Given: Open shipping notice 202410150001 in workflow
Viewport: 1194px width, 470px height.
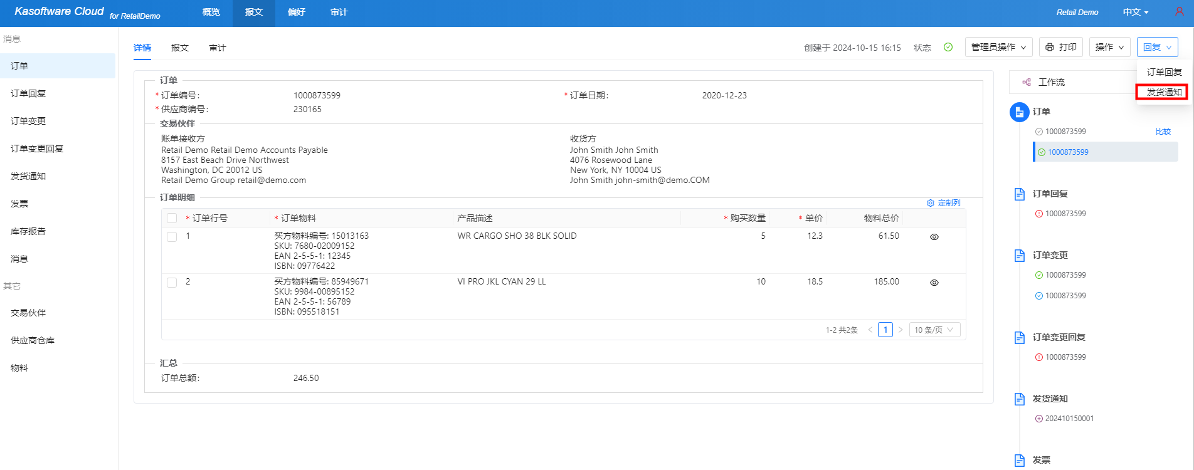Looking at the screenshot, I should coord(1069,419).
